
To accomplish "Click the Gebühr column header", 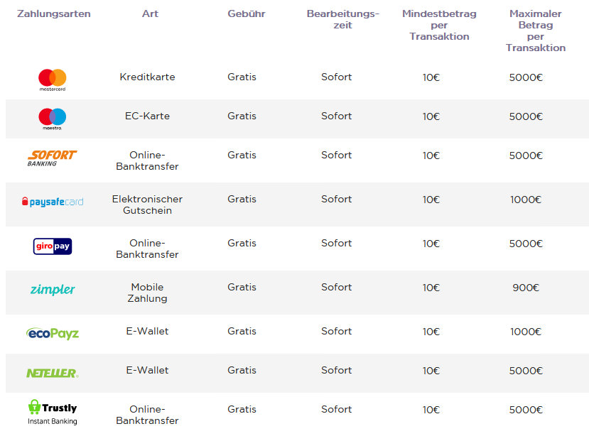I will click(247, 14).
